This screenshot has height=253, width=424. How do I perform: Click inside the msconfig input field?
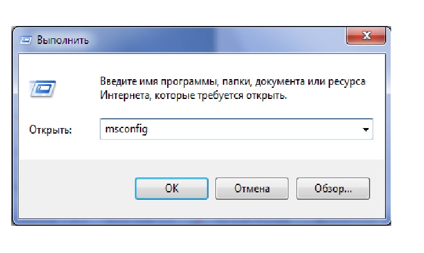click(236, 129)
